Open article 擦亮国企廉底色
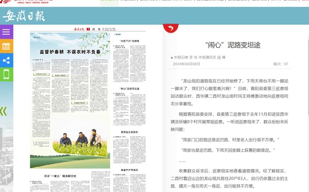Image resolution: width=309 pixels, height=192 pixels. (129, 132)
